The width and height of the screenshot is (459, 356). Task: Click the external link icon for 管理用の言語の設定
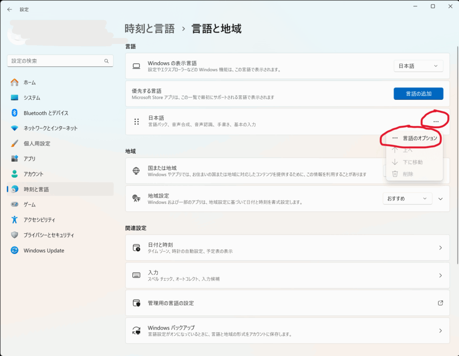[x=440, y=303]
